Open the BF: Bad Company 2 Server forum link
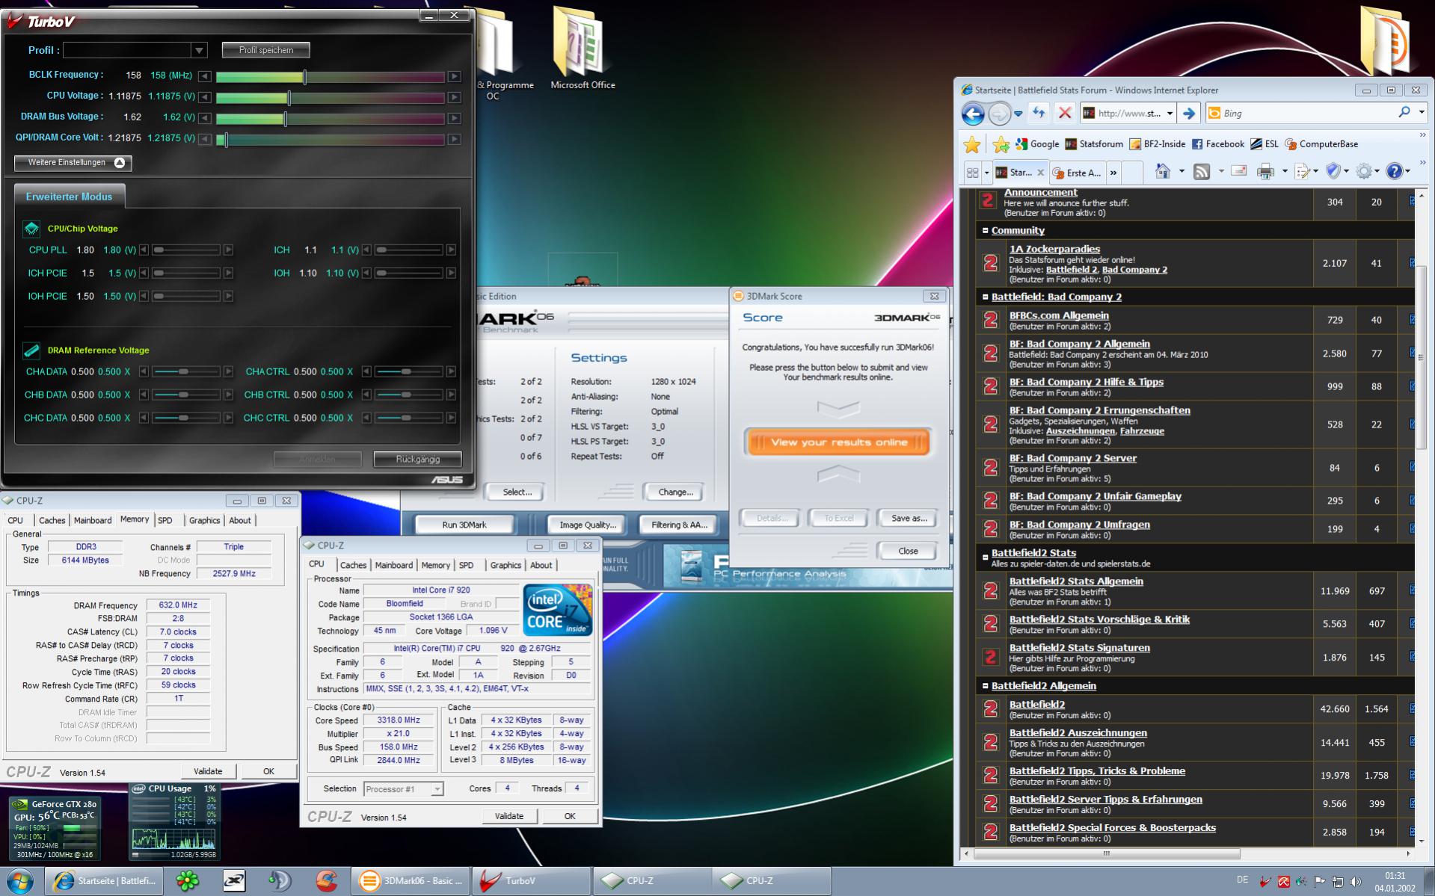Image resolution: width=1435 pixels, height=896 pixels. click(1073, 458)
